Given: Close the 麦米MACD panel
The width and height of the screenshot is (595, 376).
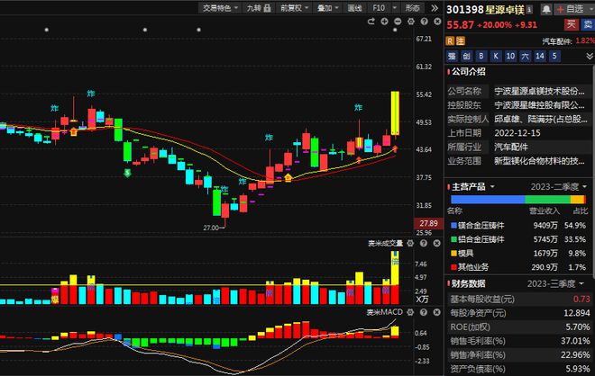Looking at the screenshot, I should (436, 312).
